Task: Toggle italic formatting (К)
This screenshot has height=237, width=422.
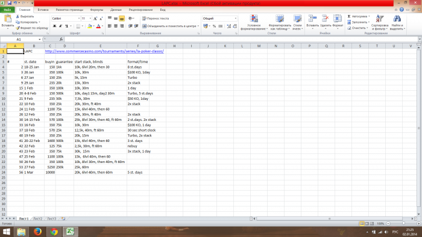Action: (x=60, y=26)
